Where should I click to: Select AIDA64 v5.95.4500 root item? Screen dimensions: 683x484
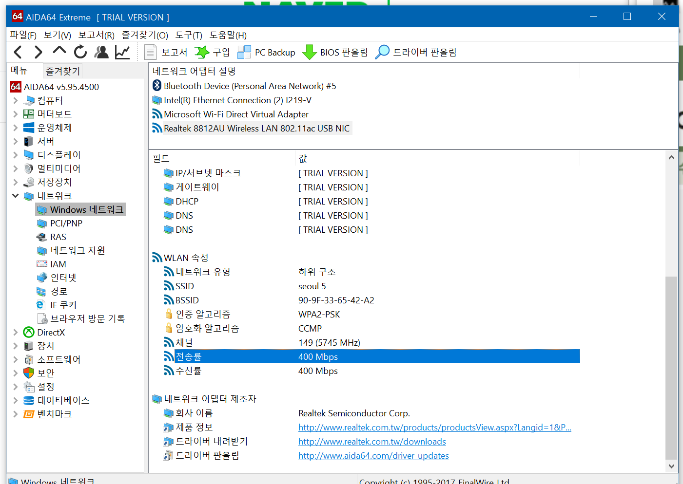(55, 87)
